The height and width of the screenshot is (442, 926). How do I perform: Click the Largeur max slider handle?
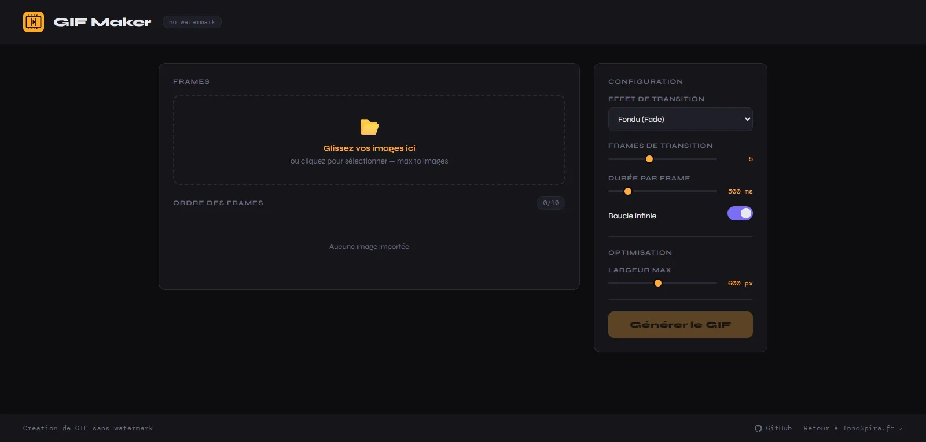pos(658,283)
